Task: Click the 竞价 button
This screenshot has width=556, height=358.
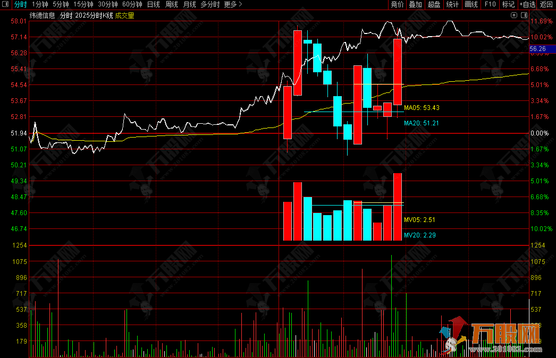Action: click(397, 4)
